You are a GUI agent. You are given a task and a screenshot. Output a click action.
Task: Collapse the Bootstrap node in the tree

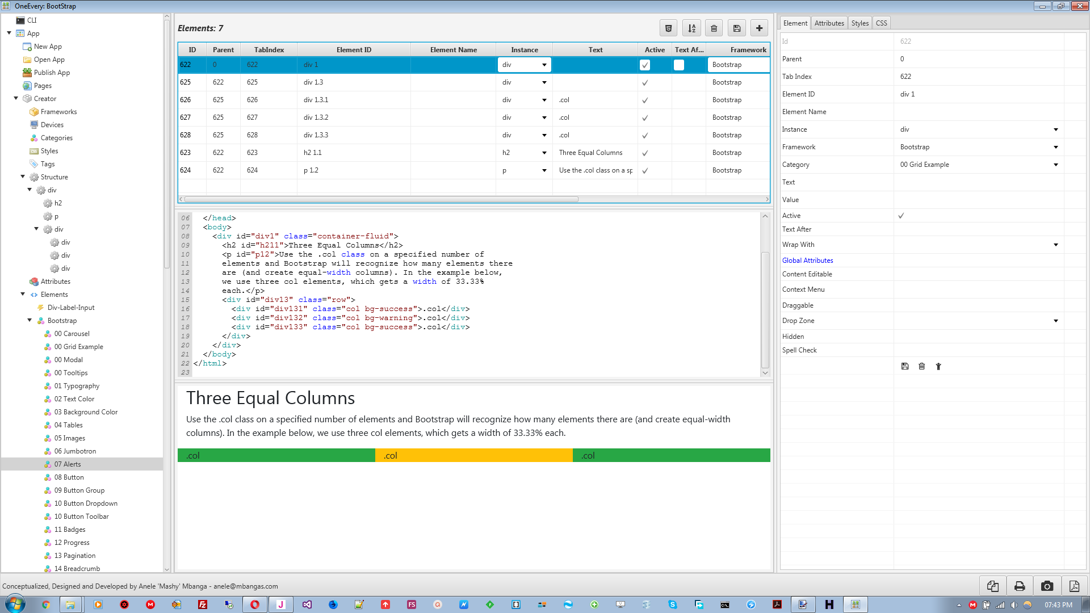(x=30, y=321)
